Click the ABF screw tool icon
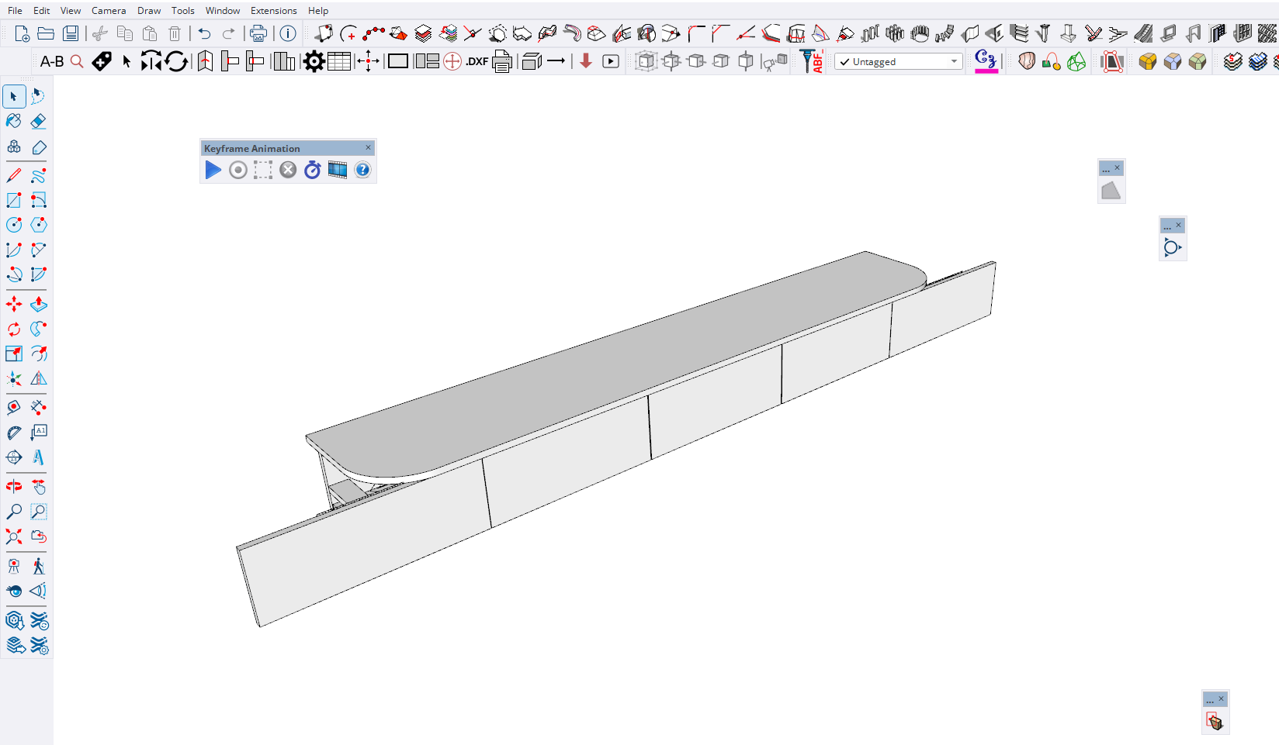Image resolution: width=1279 pixels, height=745 pixels. (812, 61)
